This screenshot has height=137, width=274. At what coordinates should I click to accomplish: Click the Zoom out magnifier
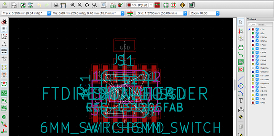[80, 5]
